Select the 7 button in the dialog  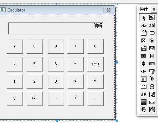point(15,46)
